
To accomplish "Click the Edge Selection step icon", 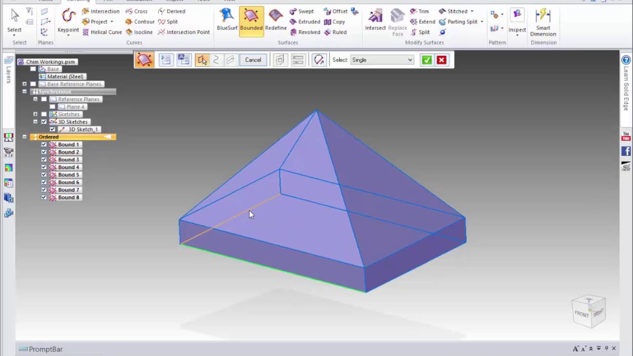I will click(202, 60).
